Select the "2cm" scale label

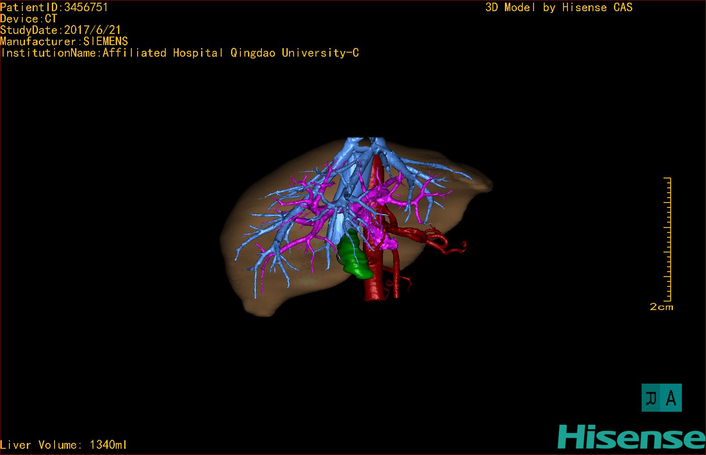661,307
